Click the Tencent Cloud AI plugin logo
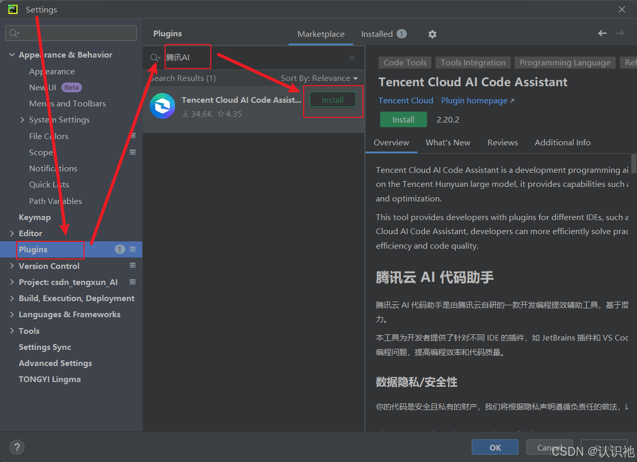Viewport: 637px width, 462px height. 162,106
